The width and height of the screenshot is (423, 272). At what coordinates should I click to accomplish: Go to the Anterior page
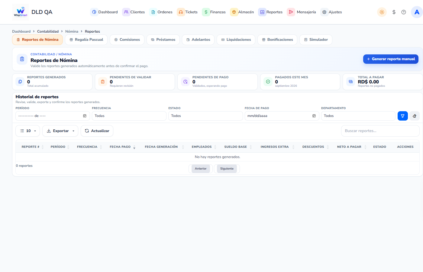tap(201, 169)
